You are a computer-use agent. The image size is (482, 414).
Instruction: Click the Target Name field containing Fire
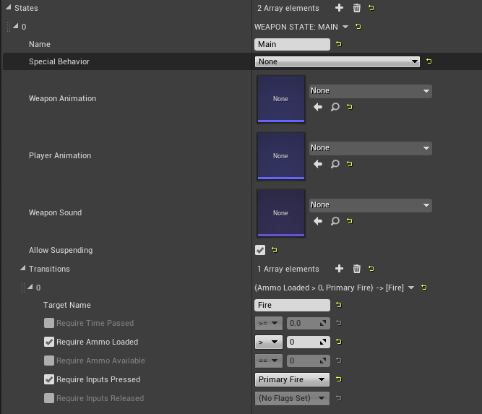292,305
